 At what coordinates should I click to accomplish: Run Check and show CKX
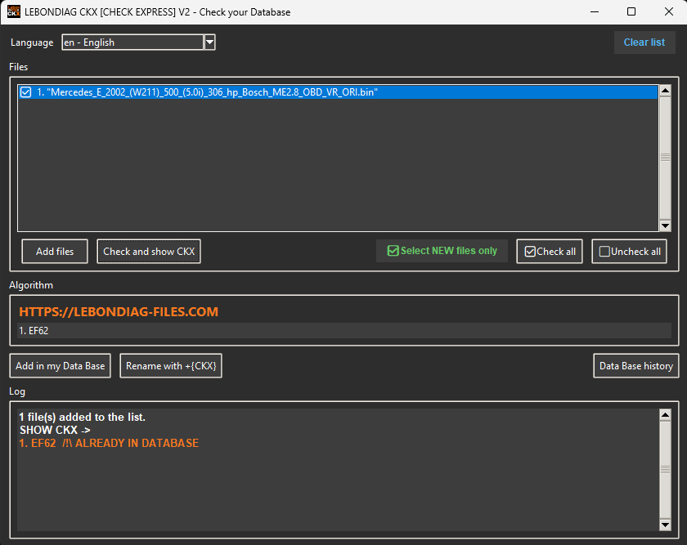(x=149, y=252)
